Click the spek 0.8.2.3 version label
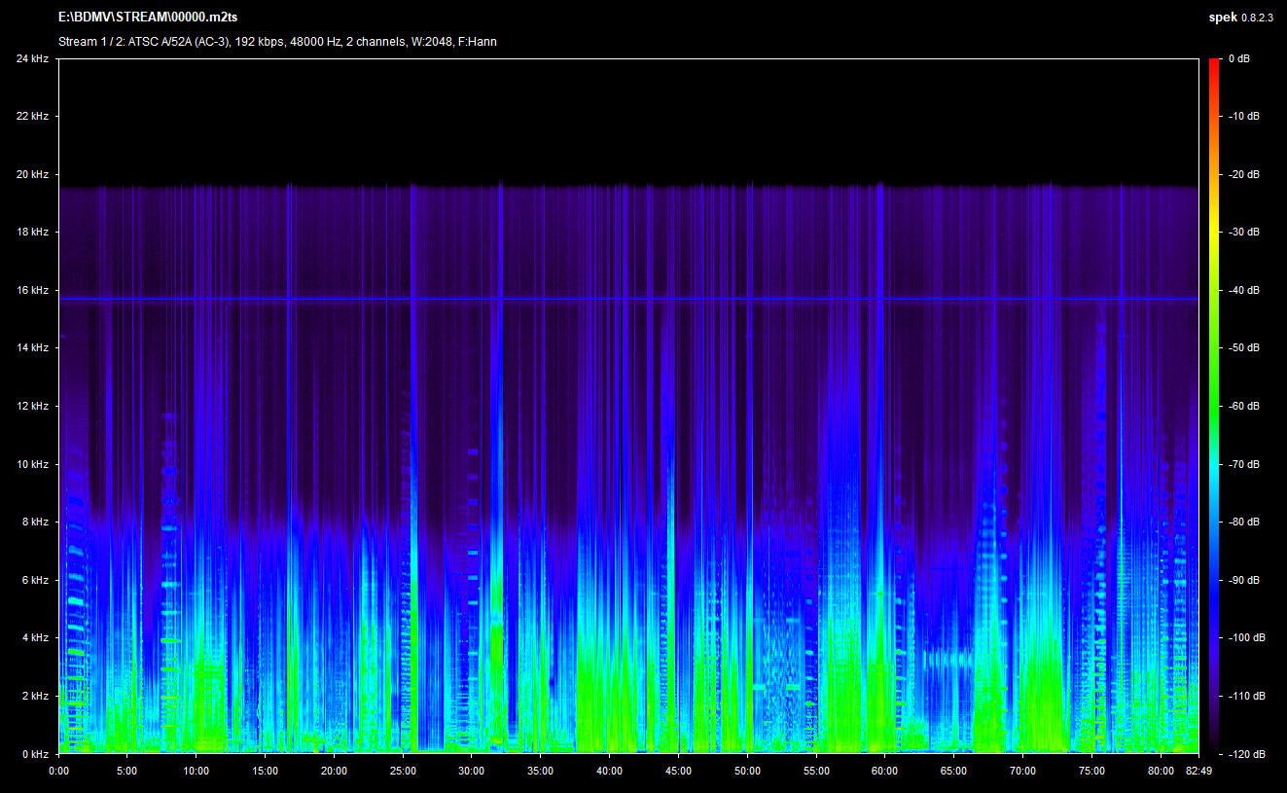1287x793 pixels. pos(1239,18)
